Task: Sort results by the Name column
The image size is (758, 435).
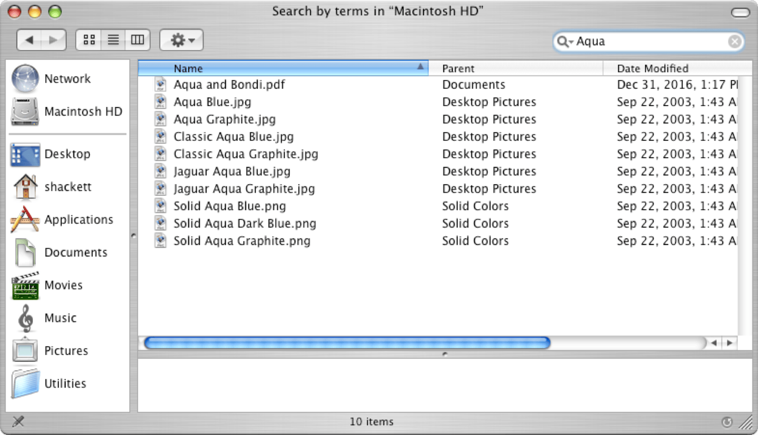Action: pos(283,68)
